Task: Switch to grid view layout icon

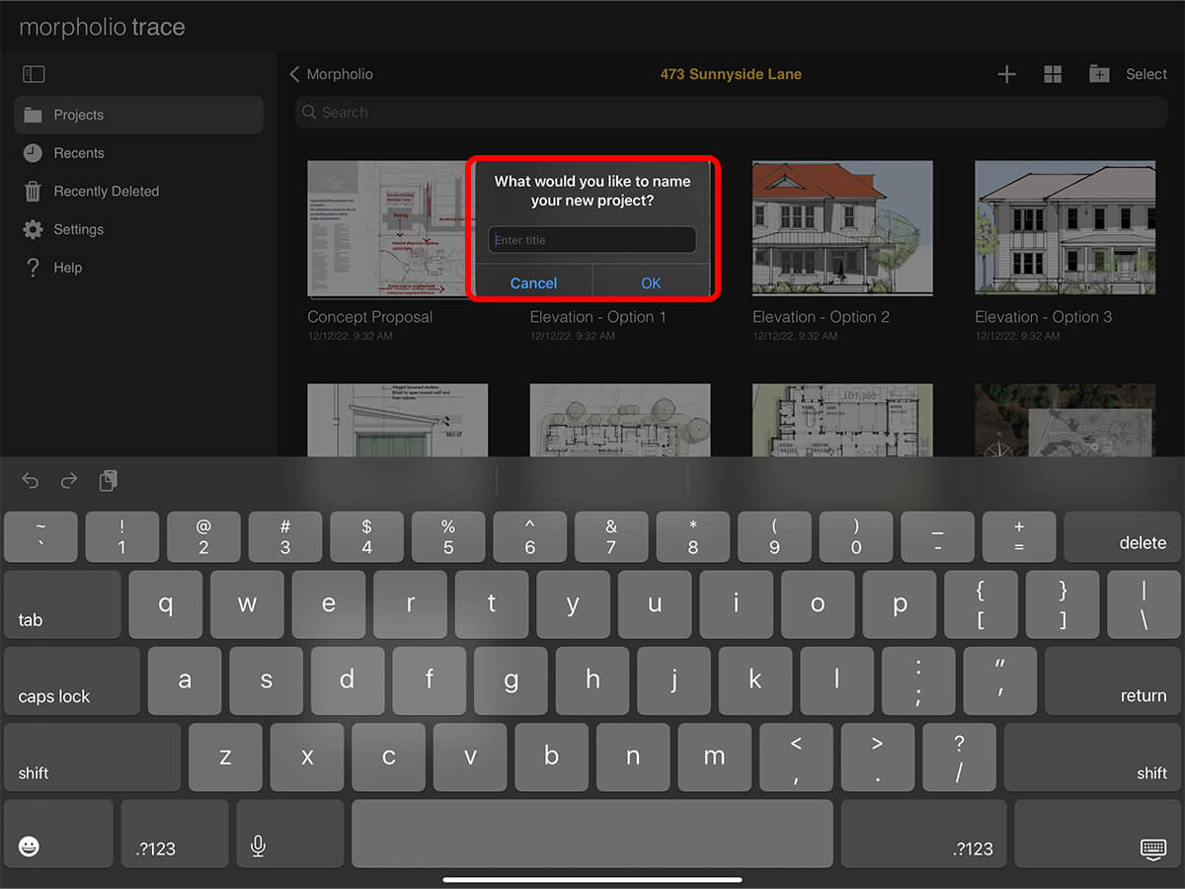Action: tap(1053, 74)
